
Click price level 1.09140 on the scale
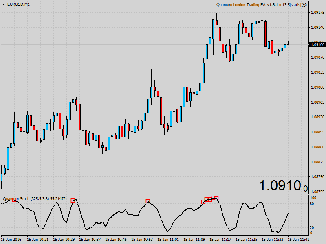(x=317, y=27)
